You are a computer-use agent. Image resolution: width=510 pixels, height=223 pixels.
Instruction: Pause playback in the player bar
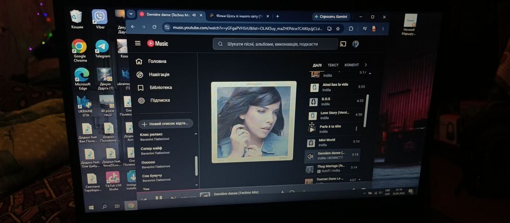(159, 198)
